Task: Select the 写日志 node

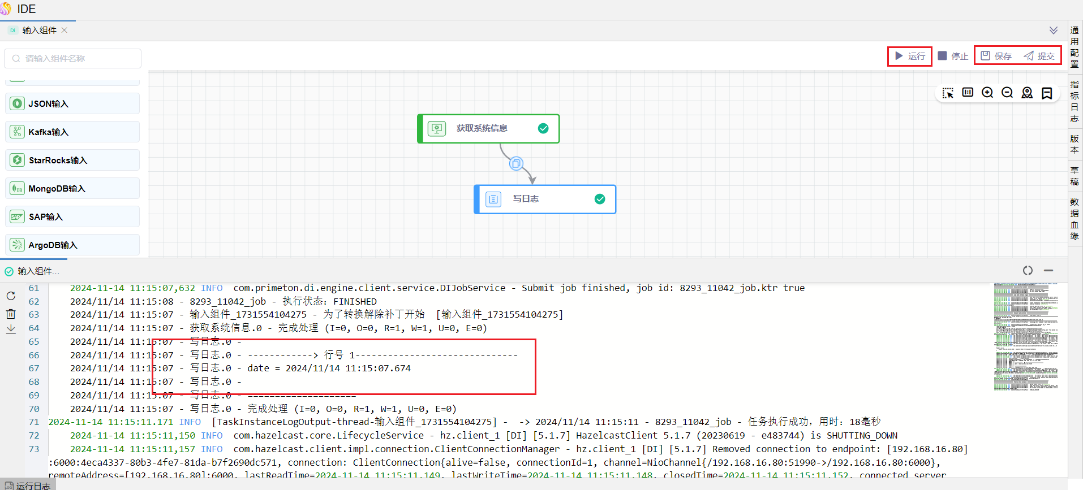Action: 545,200
